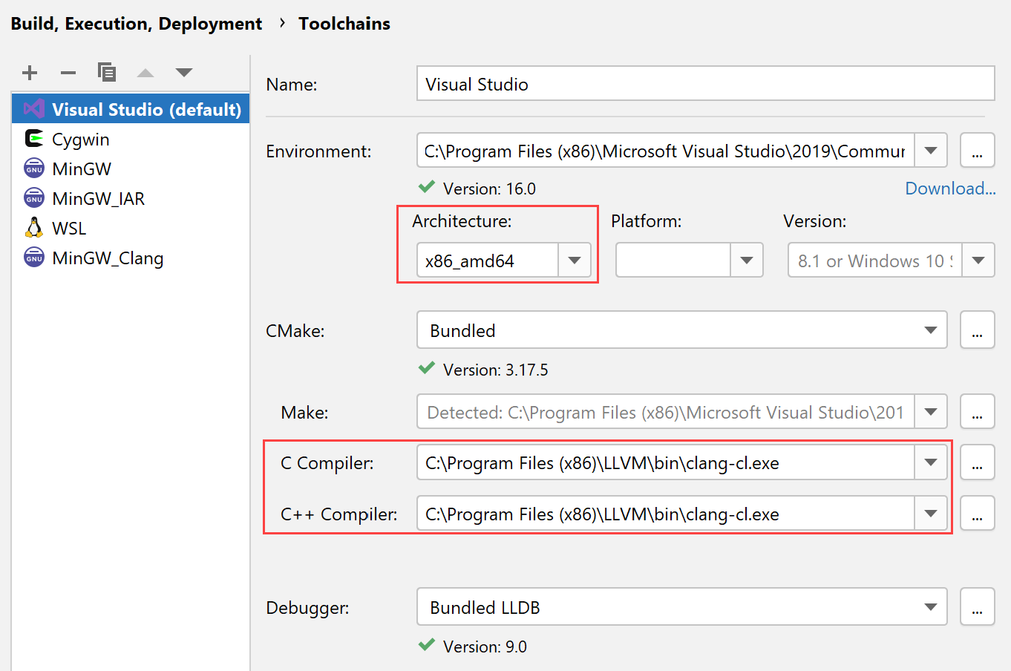1011x671 pixels.
Task: Navigate to Build, Execution, Deployment breadcrumb
Action: click(136, 23)
